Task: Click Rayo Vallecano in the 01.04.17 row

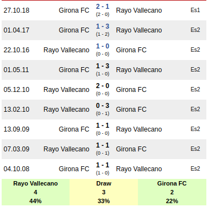Action: [x=139, y=30]
